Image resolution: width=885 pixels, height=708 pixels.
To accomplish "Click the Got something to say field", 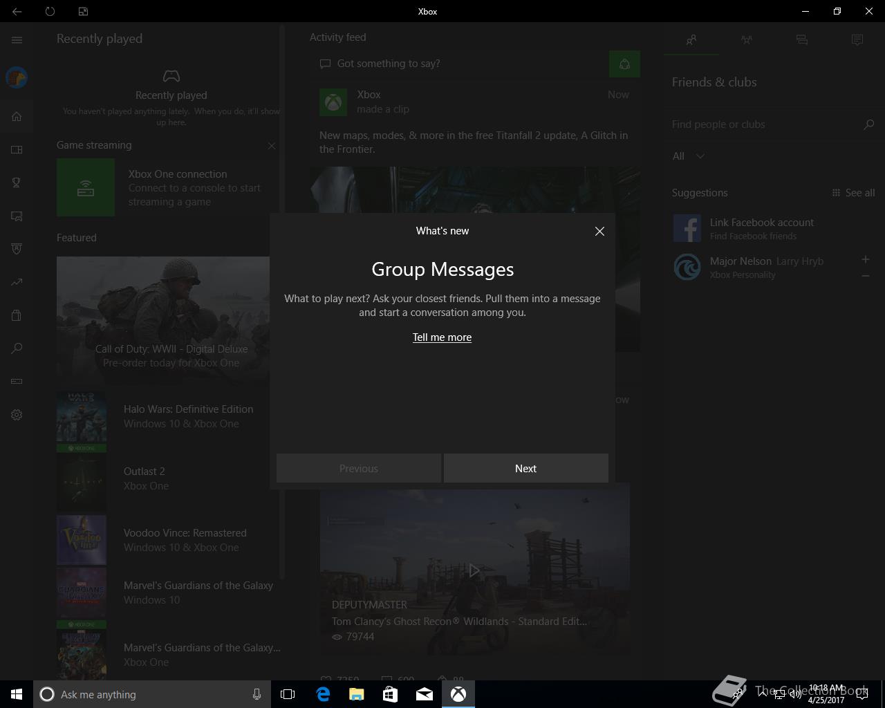I will click(x=460, y=64).
